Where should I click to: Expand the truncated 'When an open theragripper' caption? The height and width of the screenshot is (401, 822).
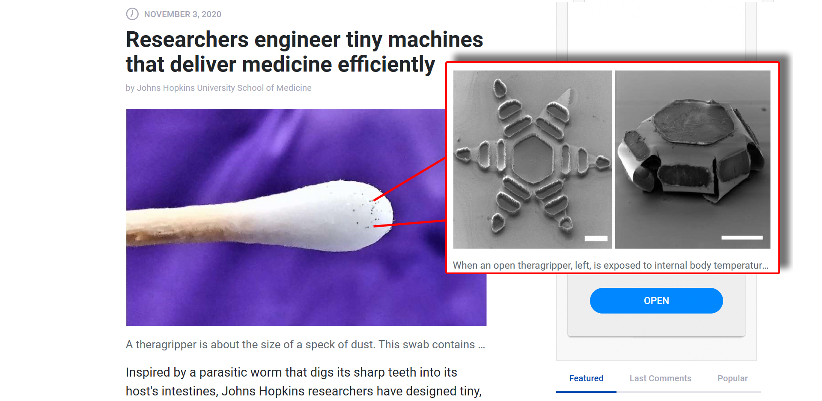click(611, 265)
